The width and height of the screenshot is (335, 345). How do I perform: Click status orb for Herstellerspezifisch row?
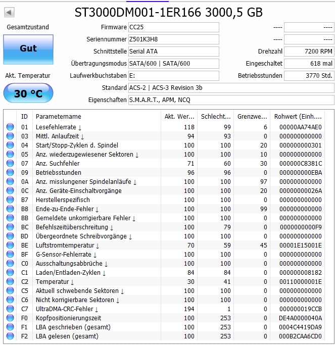(10, 200)
